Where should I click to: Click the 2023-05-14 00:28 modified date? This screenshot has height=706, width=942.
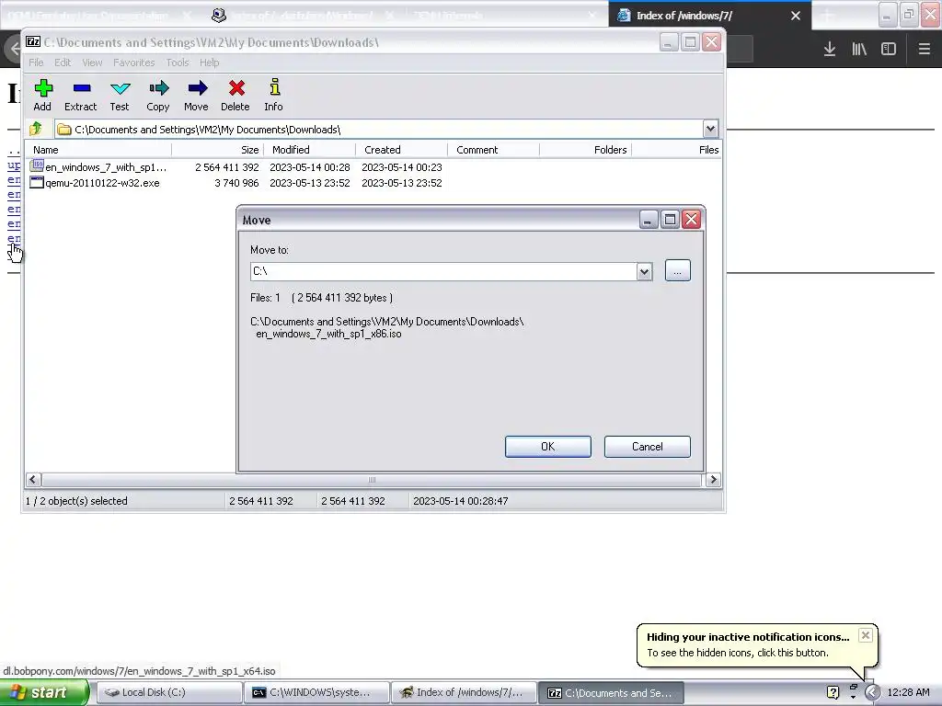pyautogui.click(x=309, y=167)
